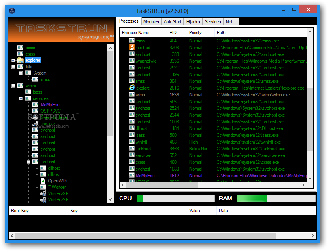Click the icon of the taskhost process row
328x251 pixels.
(132, 148)
